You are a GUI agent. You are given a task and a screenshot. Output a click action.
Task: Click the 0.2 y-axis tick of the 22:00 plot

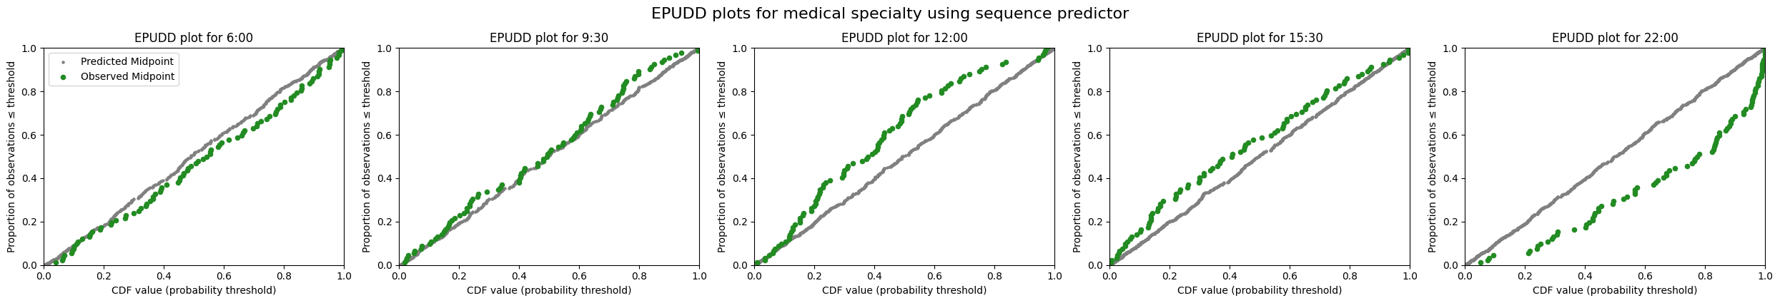tap(1452, 222)
